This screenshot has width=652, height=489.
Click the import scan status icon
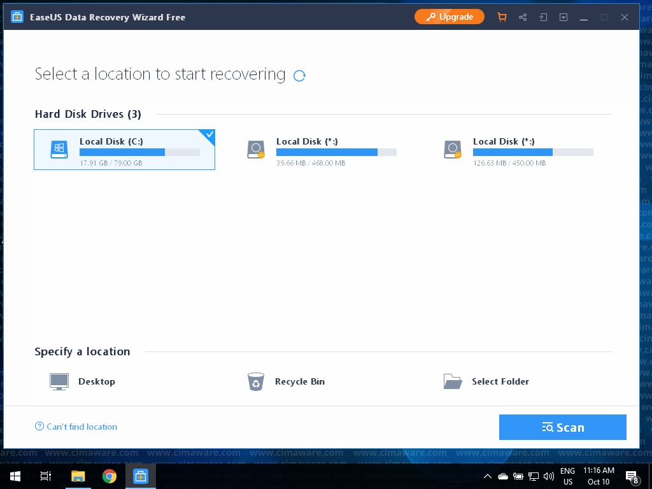(543, 17)
